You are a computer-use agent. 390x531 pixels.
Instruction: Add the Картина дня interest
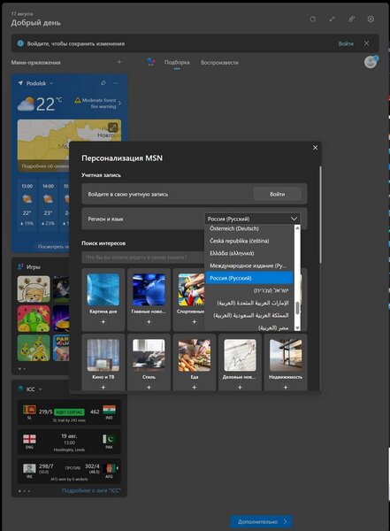(103, 322)
